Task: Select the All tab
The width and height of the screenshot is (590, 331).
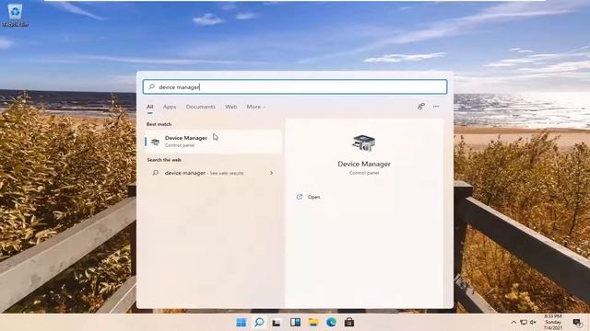Action: point(149,107)
